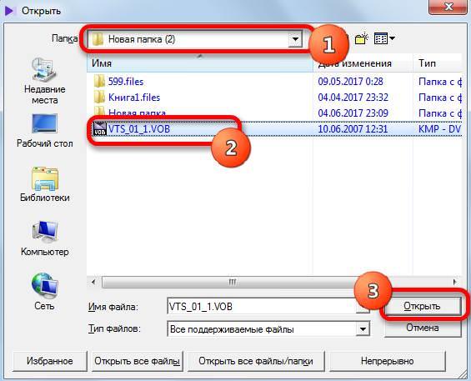The width and height of the screenshot is (471, 381).
Task: Select the VTS_01_1.VOB file icon
Action: click(100, 129)
